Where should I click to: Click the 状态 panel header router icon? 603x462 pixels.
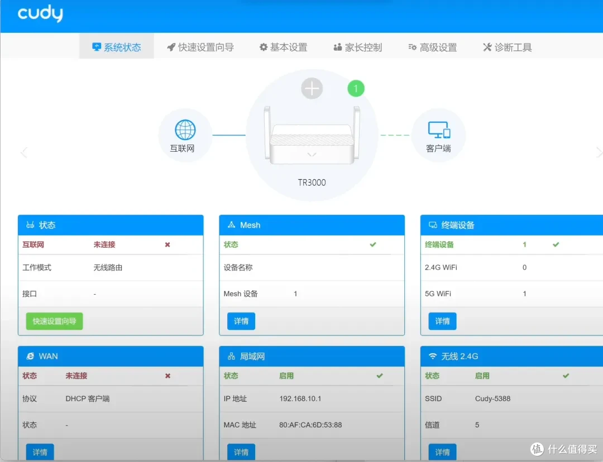click(30, 225)
